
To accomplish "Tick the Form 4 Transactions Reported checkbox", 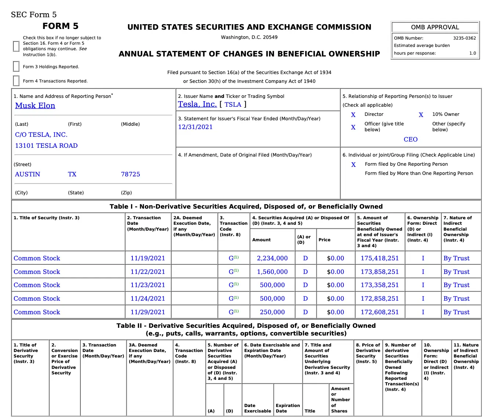I will [16, 81].
